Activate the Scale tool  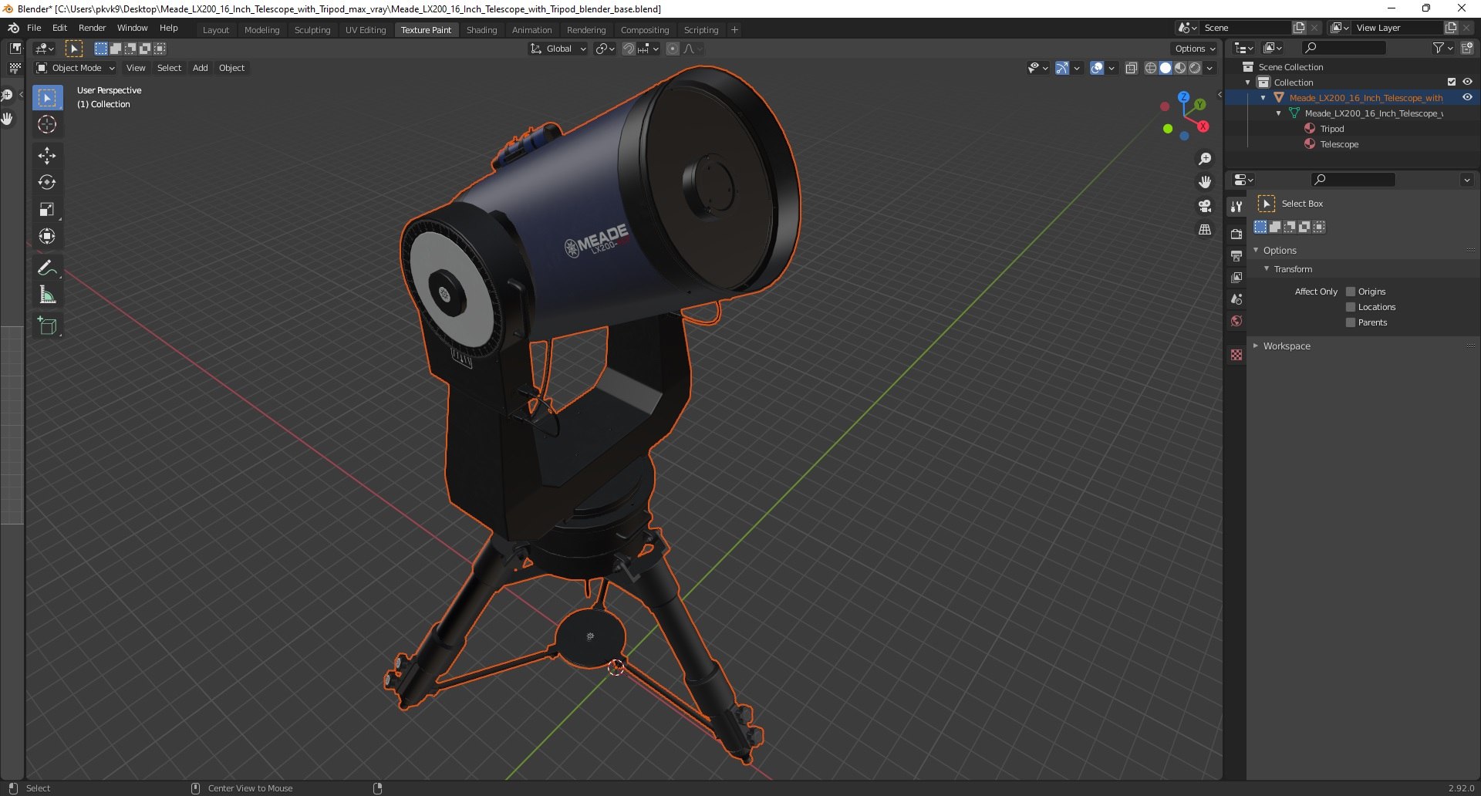47,210
